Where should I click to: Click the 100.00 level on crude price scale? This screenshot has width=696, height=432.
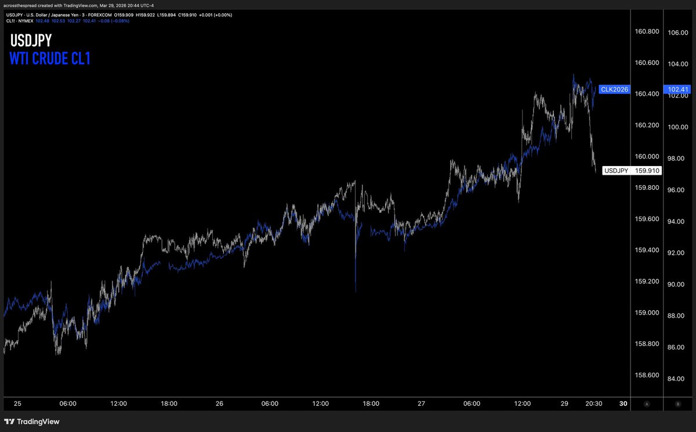click(x=678, y=127)
